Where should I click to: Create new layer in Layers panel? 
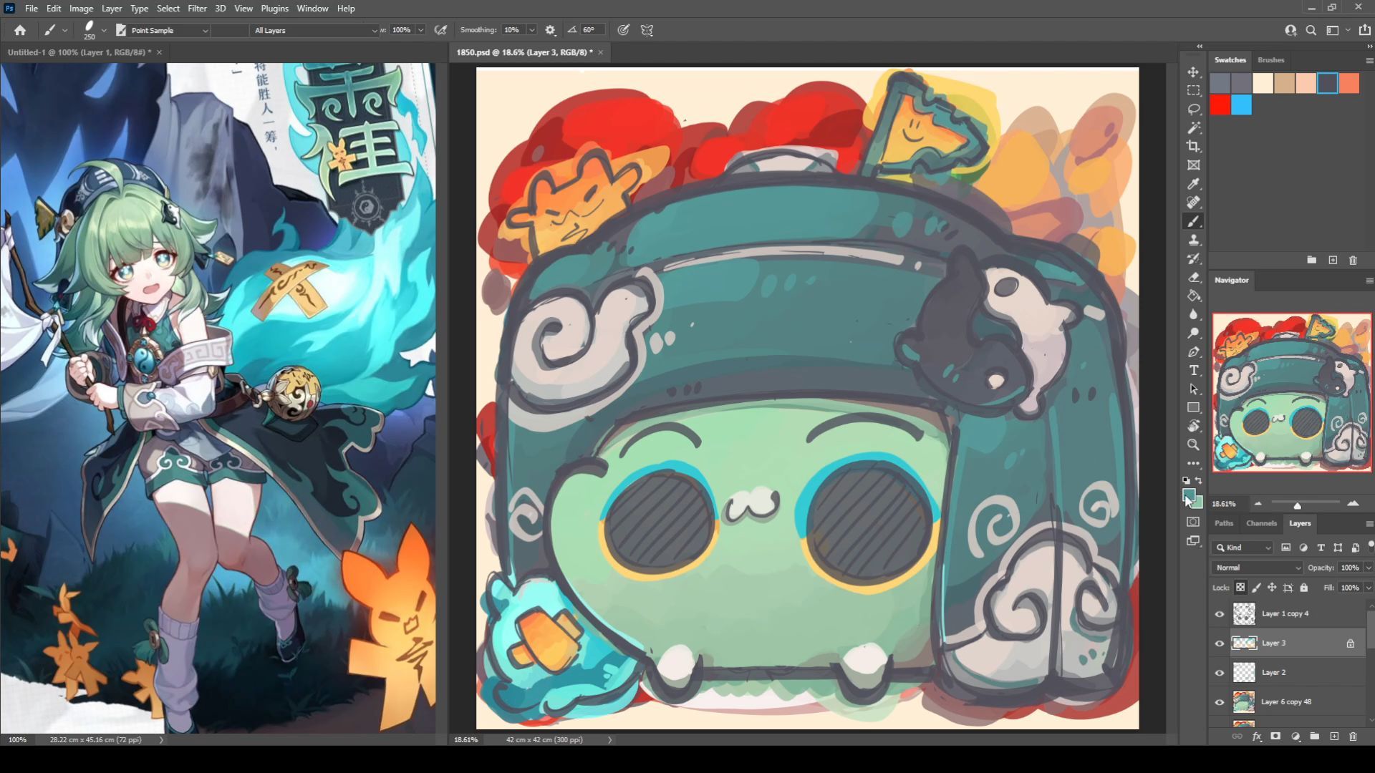point(1334,736)
